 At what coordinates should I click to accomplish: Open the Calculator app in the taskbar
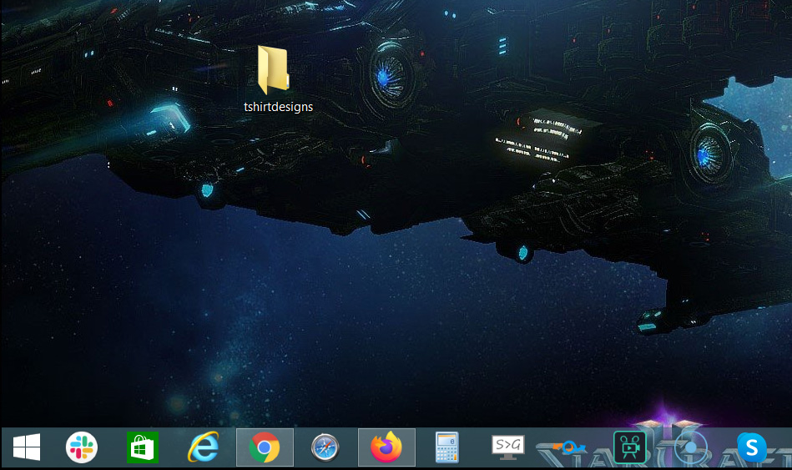[x=447, y=449]
